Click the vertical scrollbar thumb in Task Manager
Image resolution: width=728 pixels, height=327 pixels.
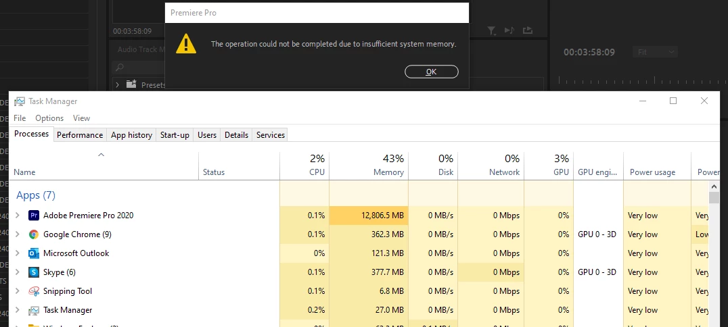click(714, 197)
